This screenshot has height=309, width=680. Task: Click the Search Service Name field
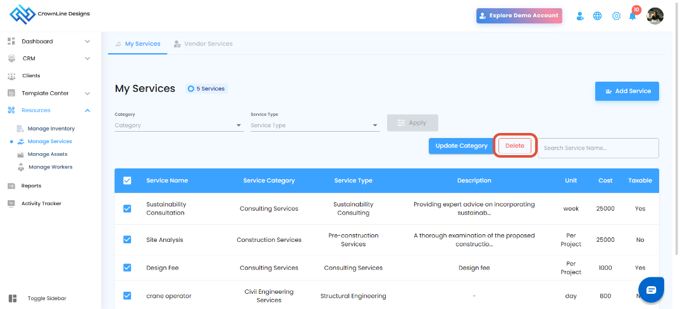coord(598,148)
